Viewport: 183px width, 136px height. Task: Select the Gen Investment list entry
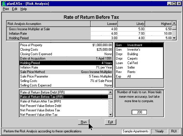139,45
